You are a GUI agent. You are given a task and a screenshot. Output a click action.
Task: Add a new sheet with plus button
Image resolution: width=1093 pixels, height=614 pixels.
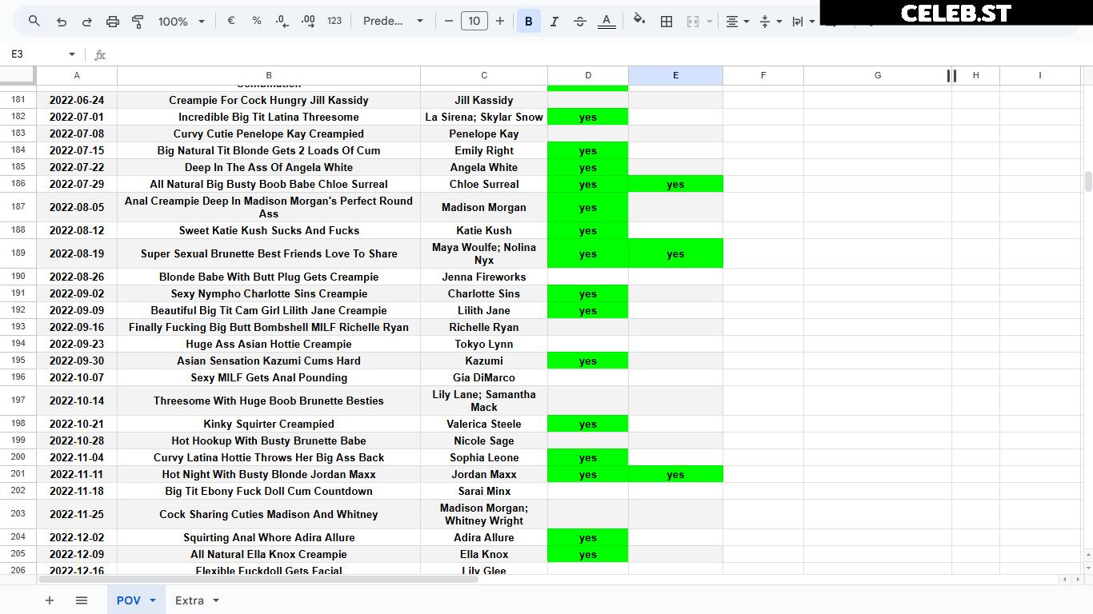[50, 600]
